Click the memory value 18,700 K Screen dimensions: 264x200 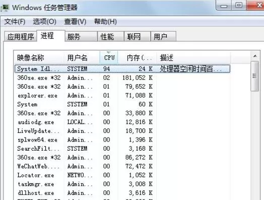tap(139, 131)
